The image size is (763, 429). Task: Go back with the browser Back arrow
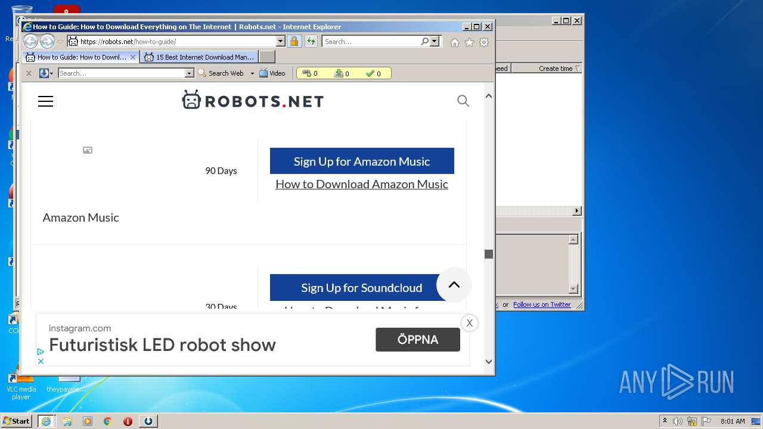[30, 42]
